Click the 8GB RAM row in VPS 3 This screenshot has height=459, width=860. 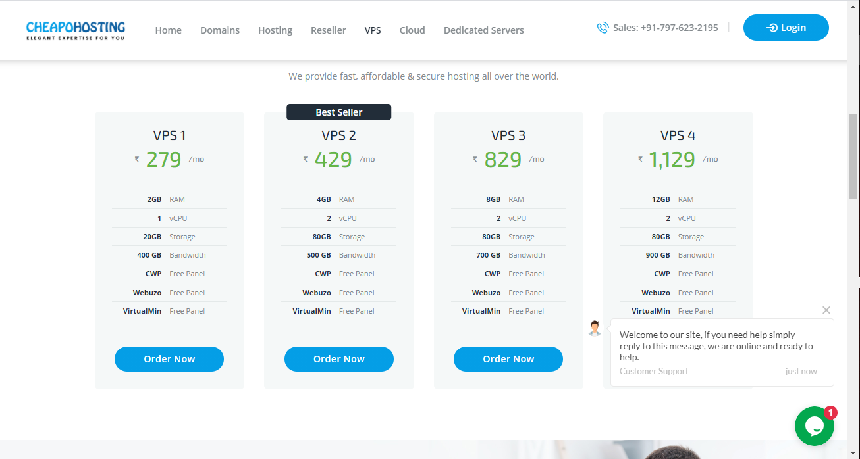coord(508,199)
